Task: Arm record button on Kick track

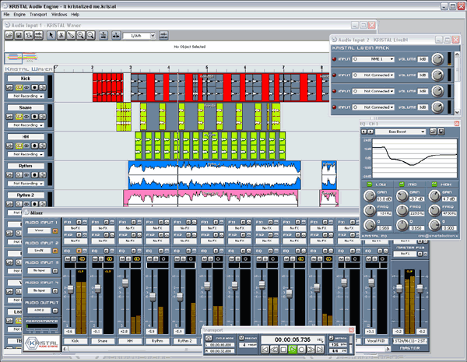Action: 35,87
